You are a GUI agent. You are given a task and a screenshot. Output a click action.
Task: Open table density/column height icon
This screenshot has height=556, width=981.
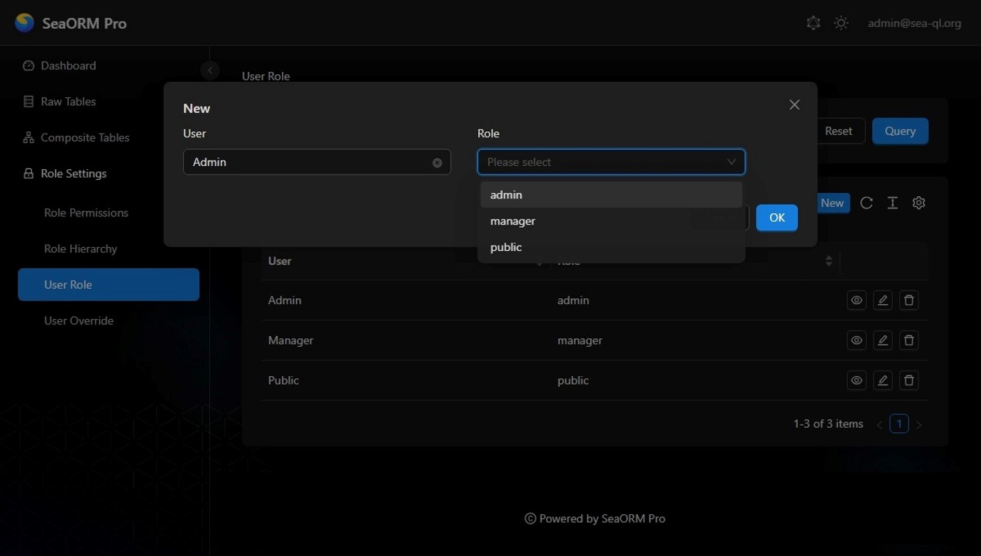pos(892,203)
